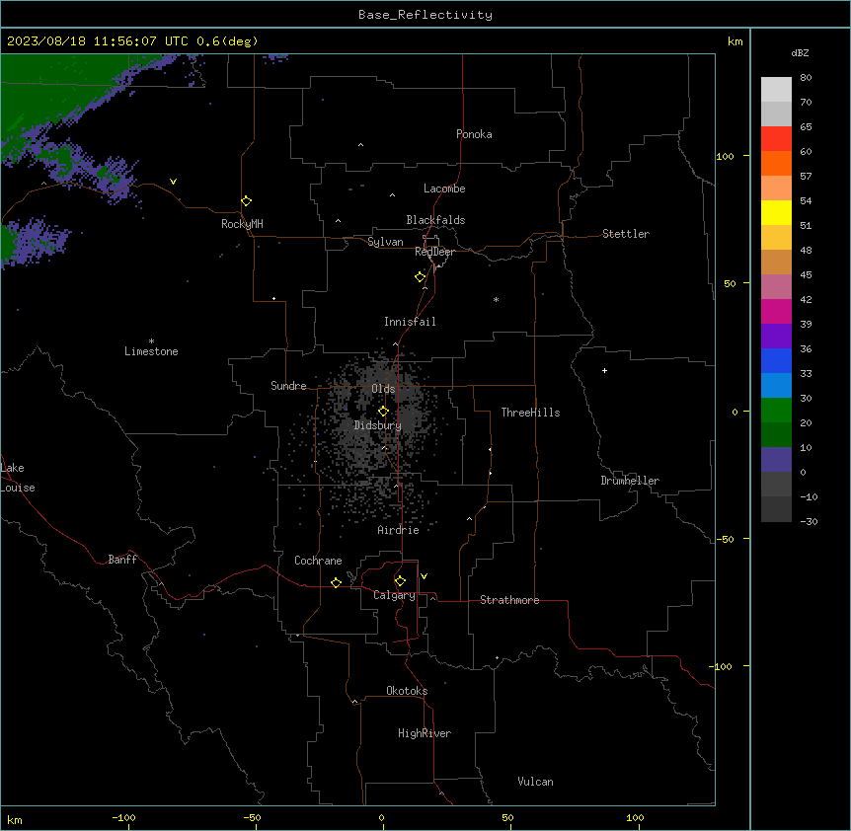Click the Cochrane town label
Viewport: 851px width, 831px height.
[318, 561]
